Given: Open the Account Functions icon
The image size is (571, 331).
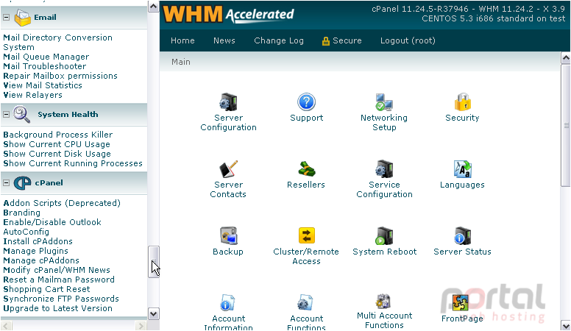Looking at the screenshot, I should 305,303.
